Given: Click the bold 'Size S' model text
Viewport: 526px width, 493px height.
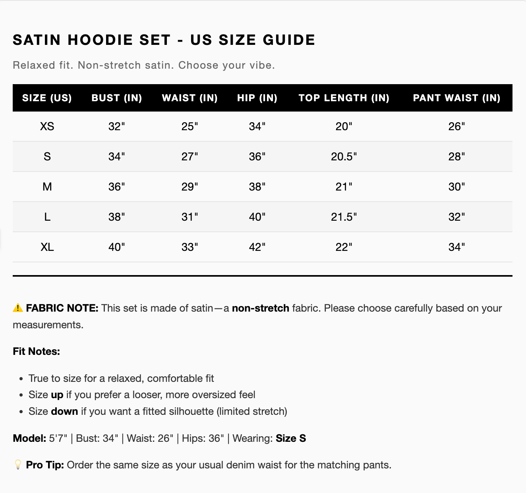Looking at the screenshot, I should pyautogui.click(x=291, y=438).
